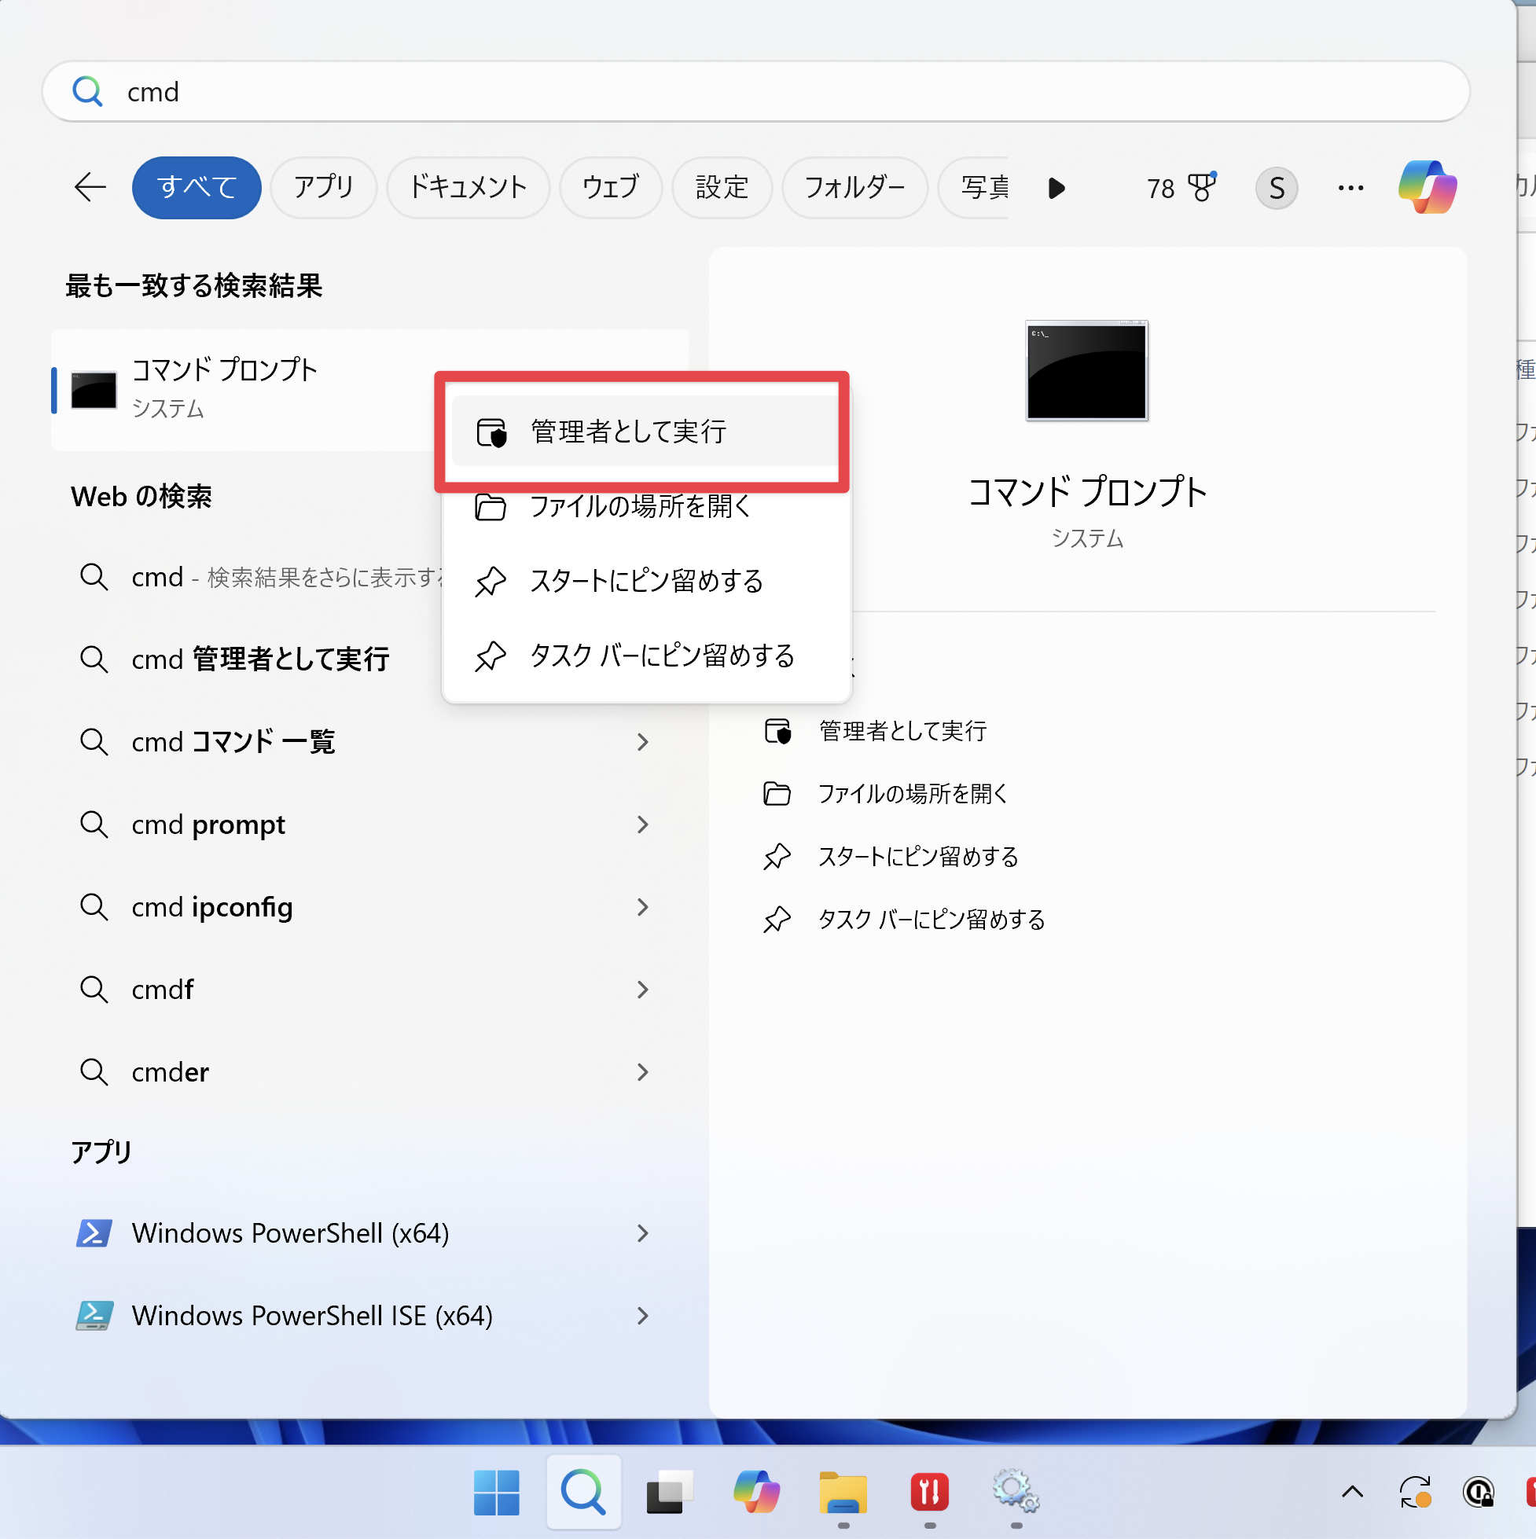Viewport: 1536px width, 1539px height.
Task: Click the search box containing cmd
Action: (755, 92)
